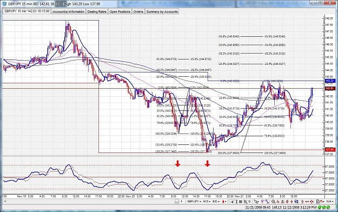
Task: Click the red horizontal-bars crosshair icon
Action: [x=282, y=202]
